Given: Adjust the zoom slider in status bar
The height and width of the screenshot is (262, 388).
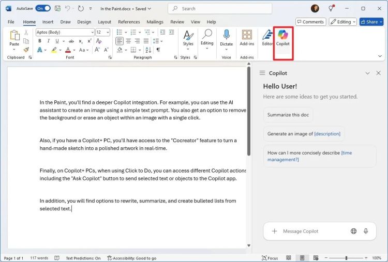Looking at the screenshot, I should click(x=347, y=258).
